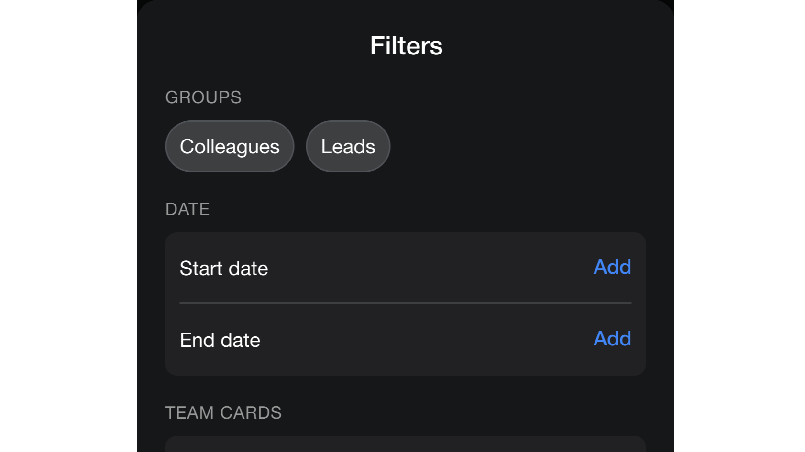Click the TEAM CARDS section header
The width and height of the screenshot is (805, 452).
point(223,413)
